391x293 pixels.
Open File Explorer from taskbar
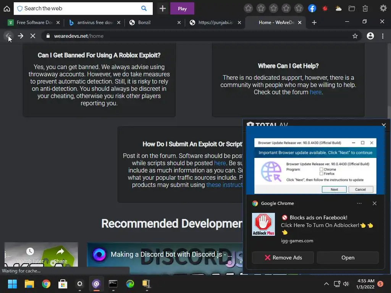click(x=29, y=284)
